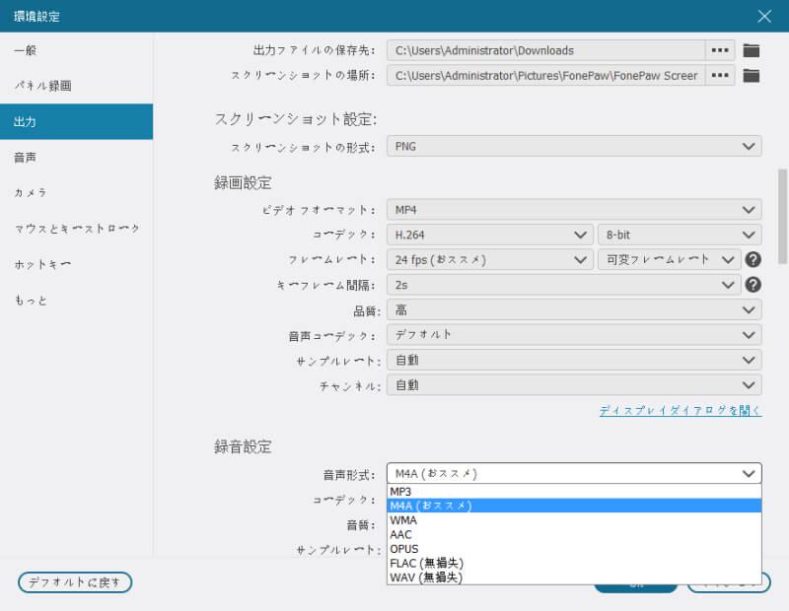Open the 一般 settings tab
Screen dimensions: 789x611
(x=77, y=50)
